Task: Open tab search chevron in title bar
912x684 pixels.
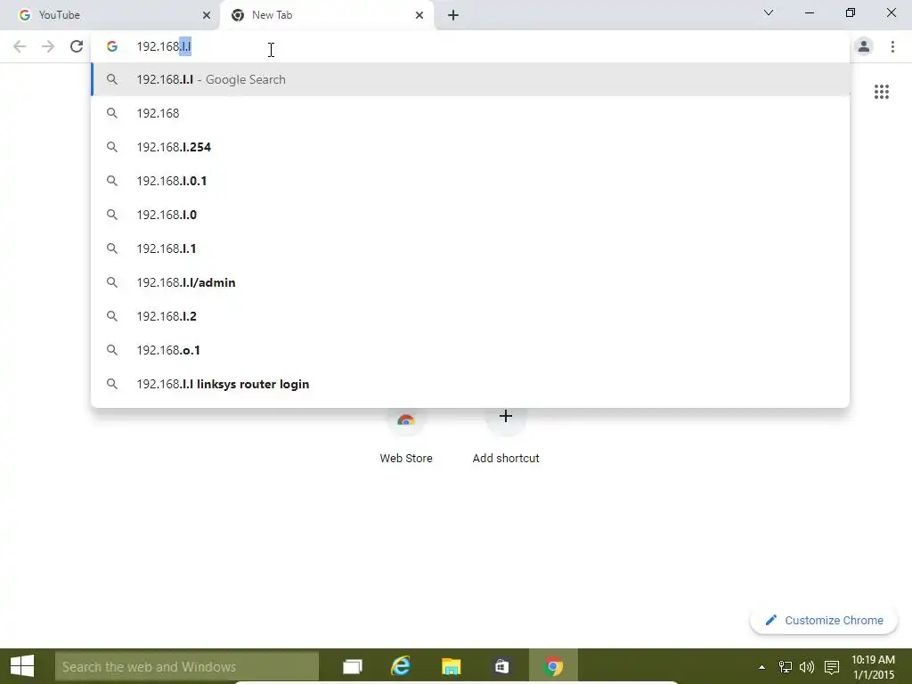Action: pos(769,12)
